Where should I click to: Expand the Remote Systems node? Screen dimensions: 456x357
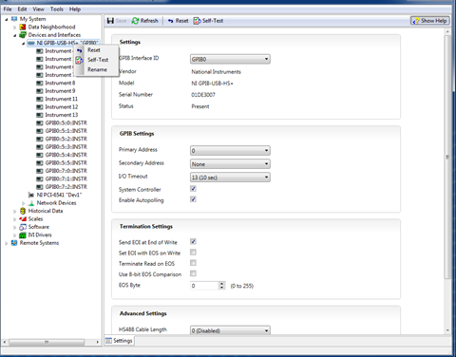(x=7, y=243)
